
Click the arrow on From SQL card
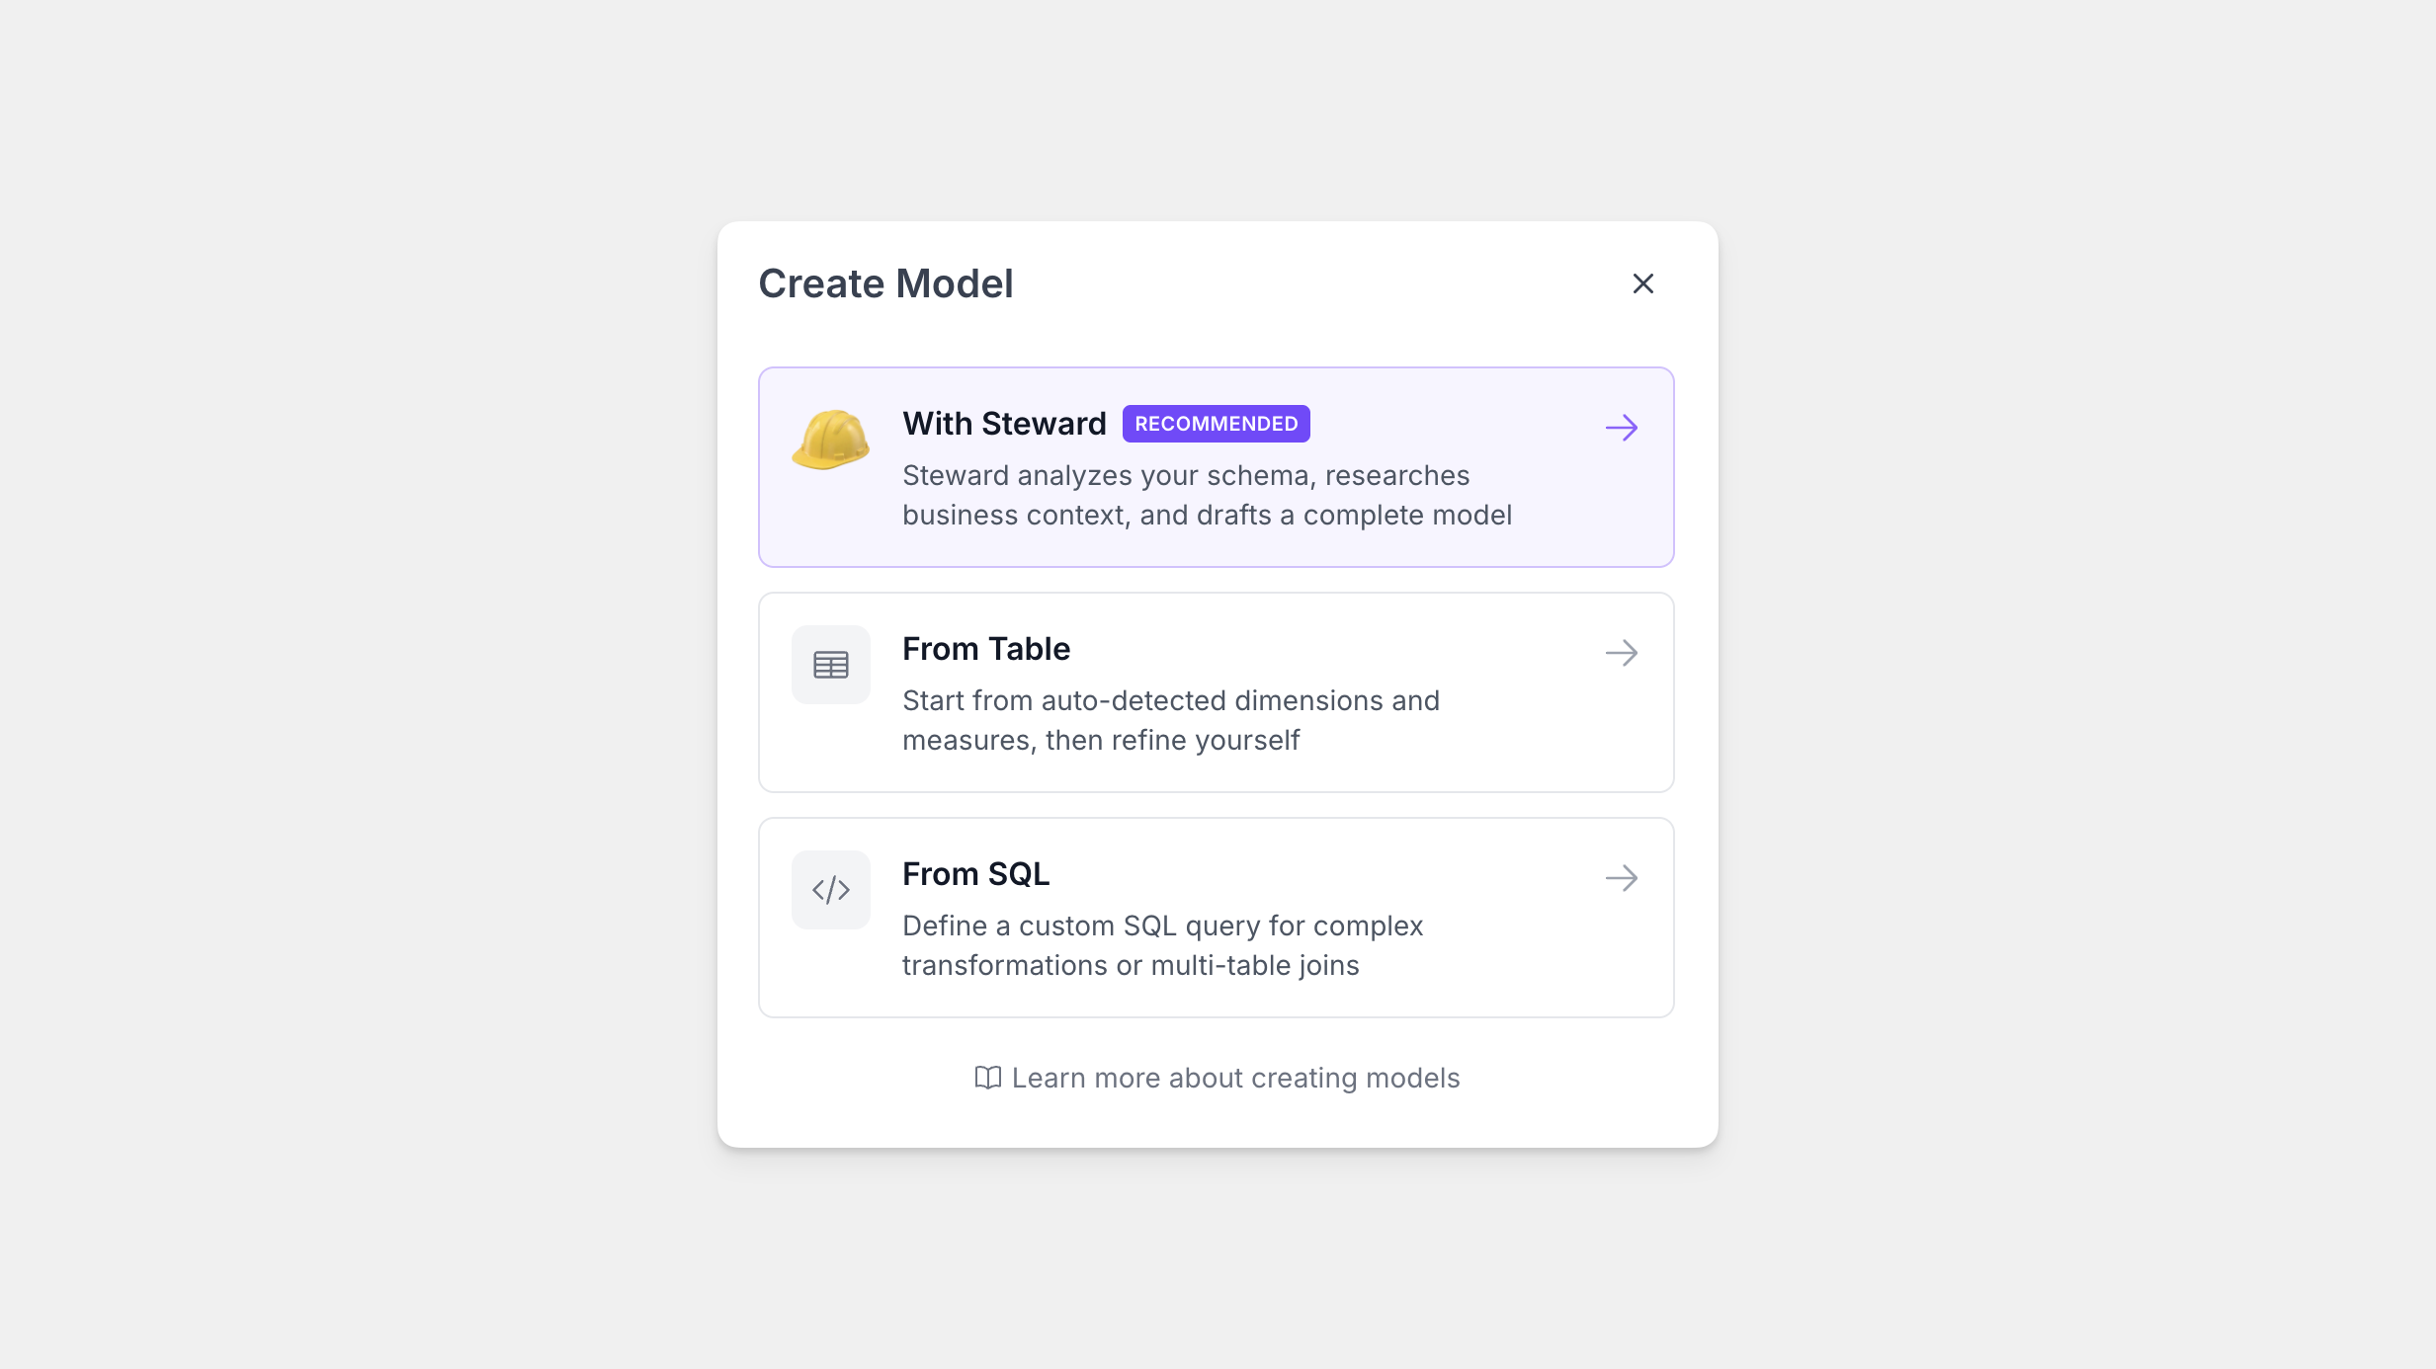coord(1621,878)
